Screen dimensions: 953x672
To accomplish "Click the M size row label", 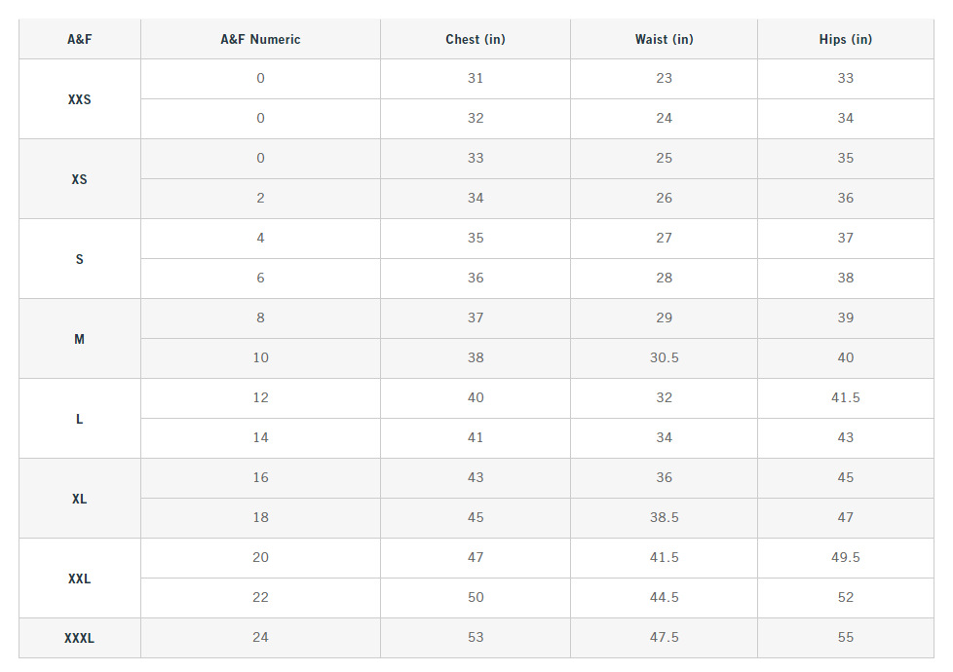I will click(80, 339).
